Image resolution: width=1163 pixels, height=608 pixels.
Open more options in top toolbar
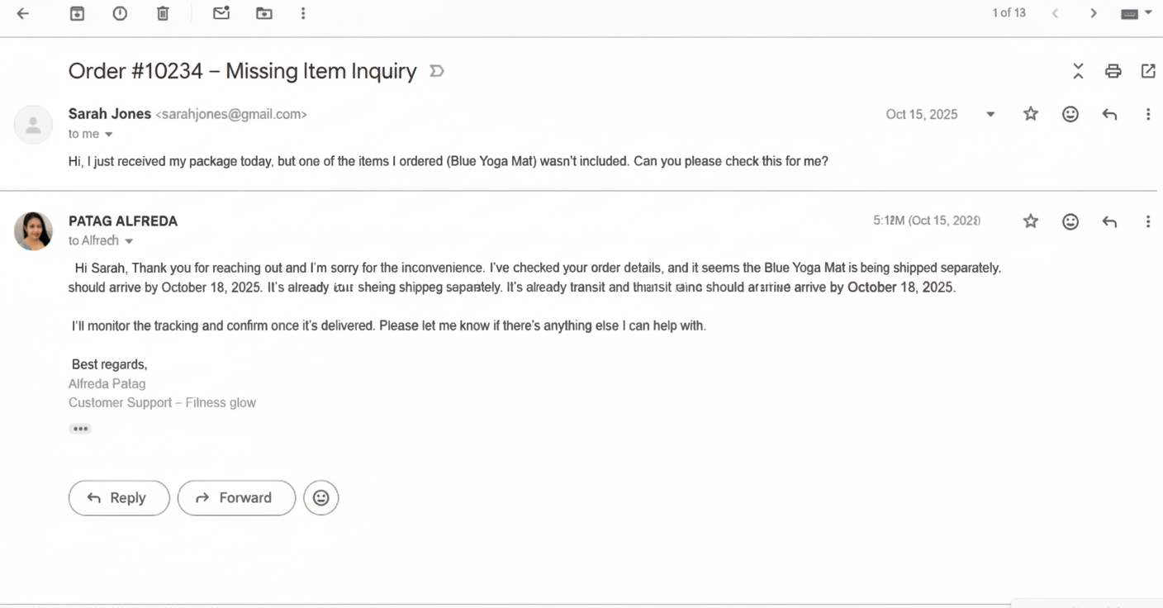click(x=303, y=13)
